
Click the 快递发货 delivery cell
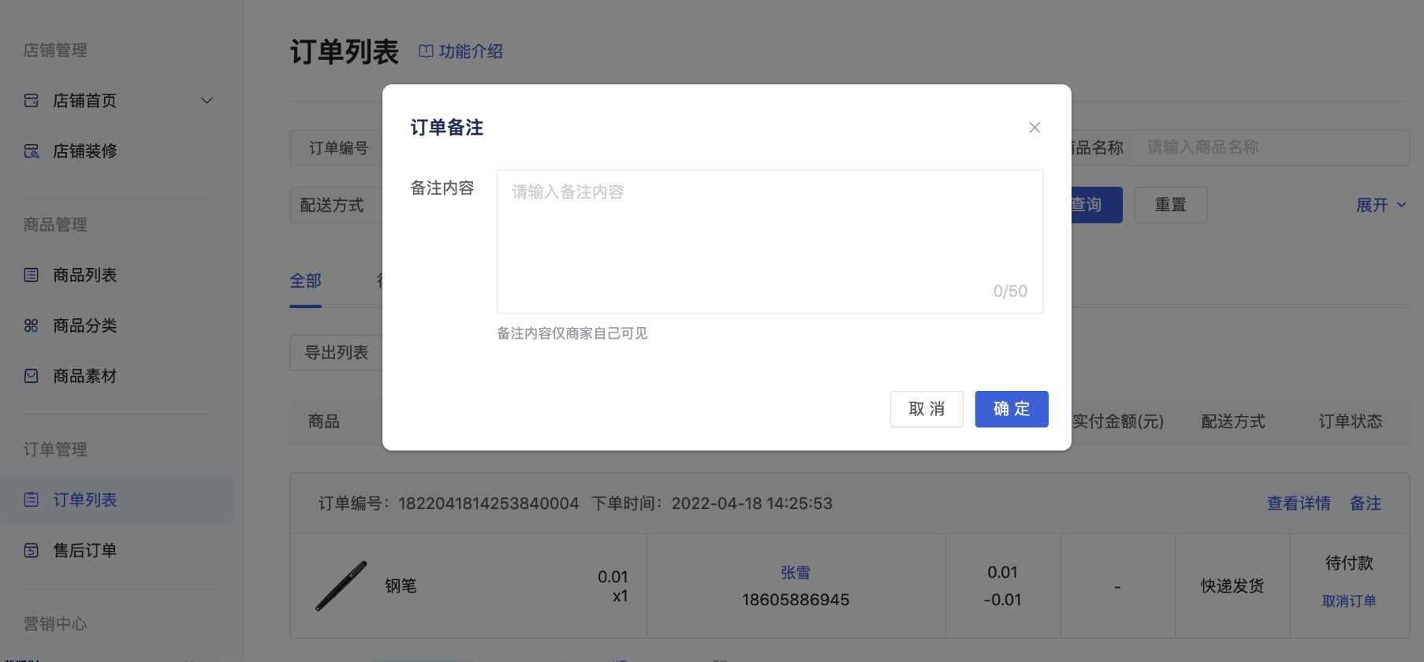[x=1232, y=586]
